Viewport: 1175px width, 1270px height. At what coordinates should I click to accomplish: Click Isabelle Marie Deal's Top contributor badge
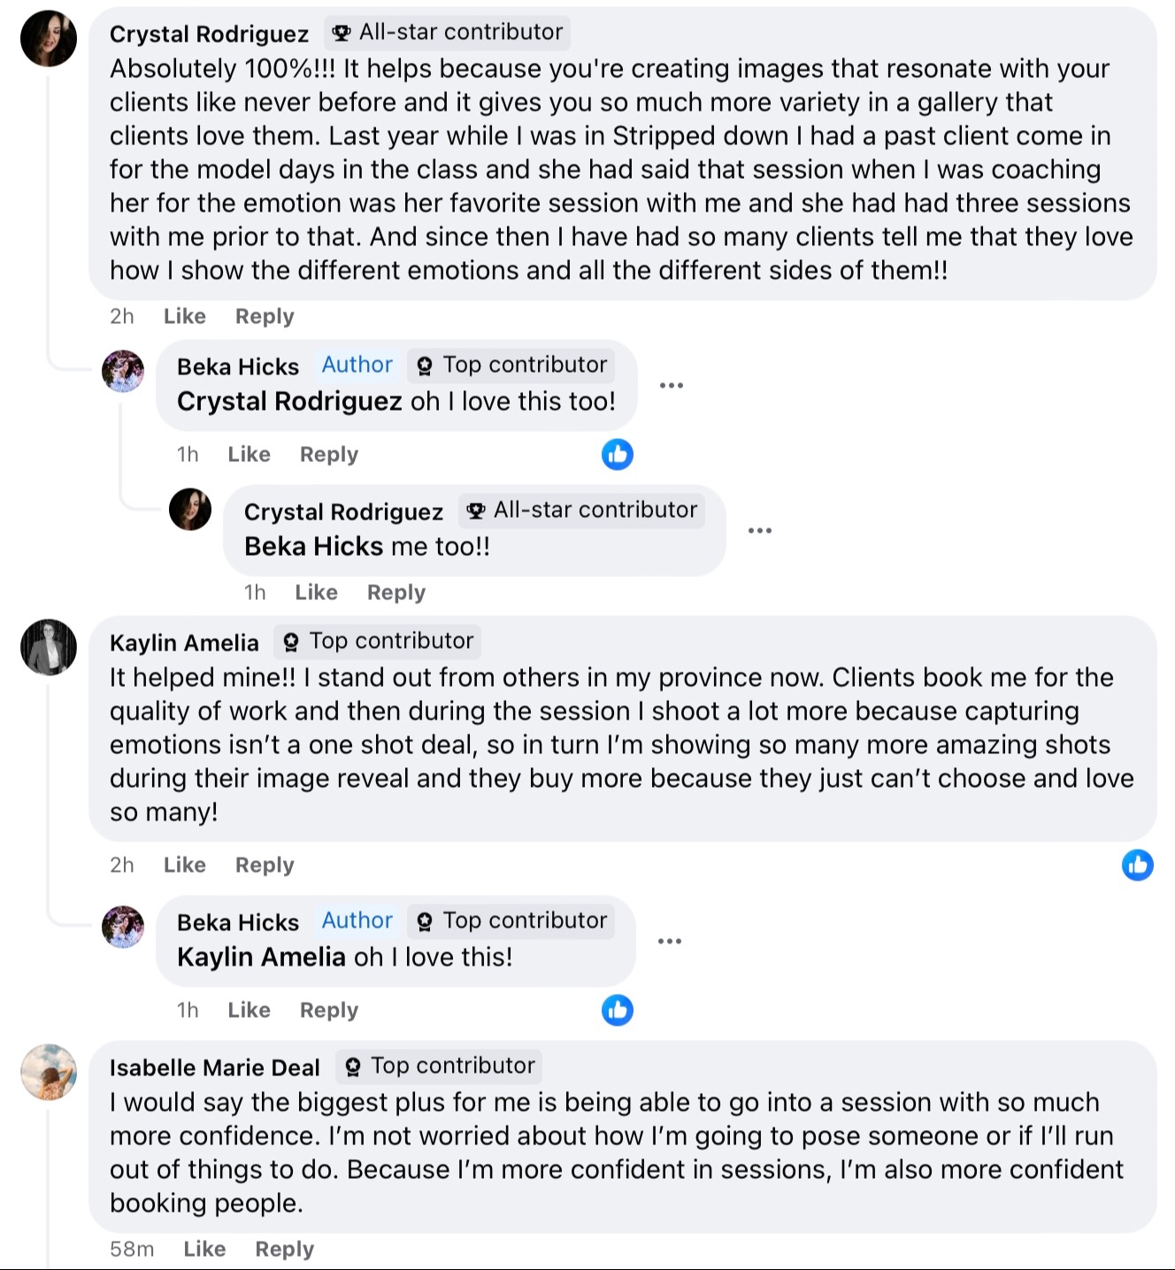[440, 1066]
